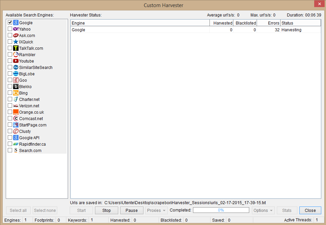Click the StartPage.com engine icon
Image resolution: width=326 pixels, height=225 pixels.
point(16,125)
